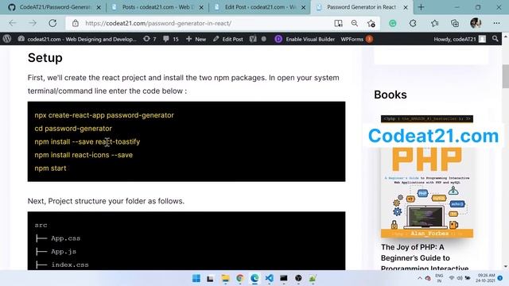The height and width of the screenshot is (286, 509).
Task: Open the New content menu
Action: pos(196,39)
